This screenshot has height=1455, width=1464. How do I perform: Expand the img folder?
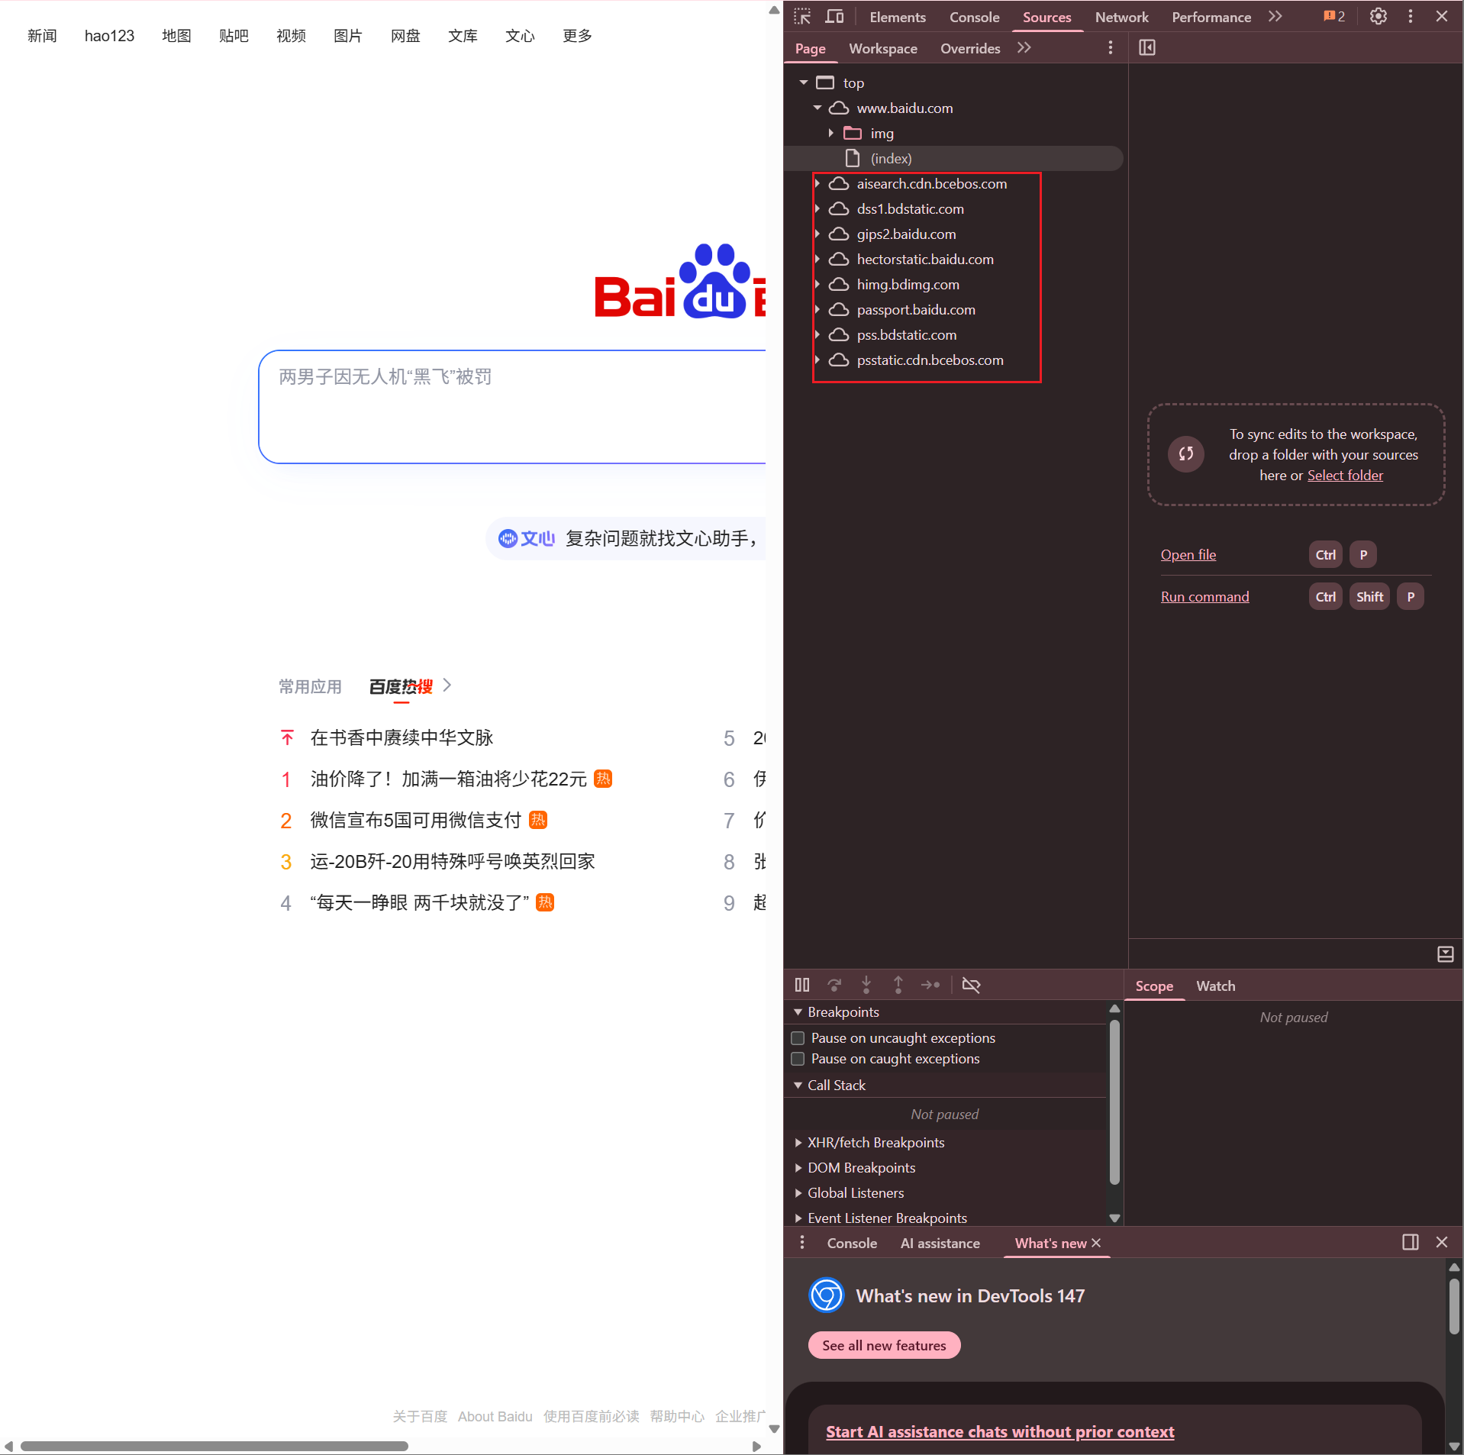click(831, 133)
